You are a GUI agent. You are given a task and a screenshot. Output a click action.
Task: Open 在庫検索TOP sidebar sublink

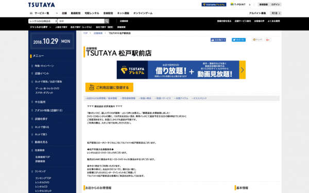43,157
